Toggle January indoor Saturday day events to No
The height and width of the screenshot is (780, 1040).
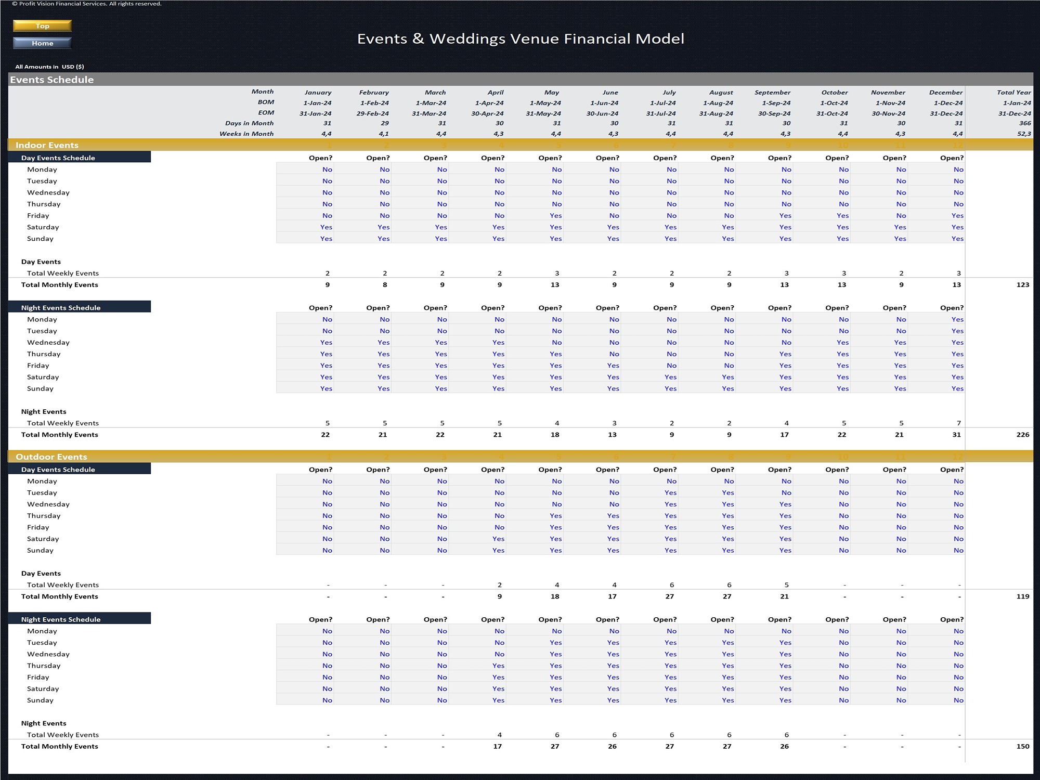click(x=327, y=227)
